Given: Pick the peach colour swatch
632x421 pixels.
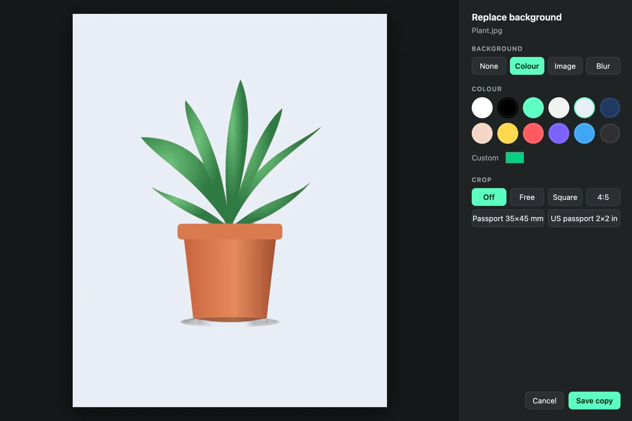Looking at the screenshot, I should [x=482, y=133].
